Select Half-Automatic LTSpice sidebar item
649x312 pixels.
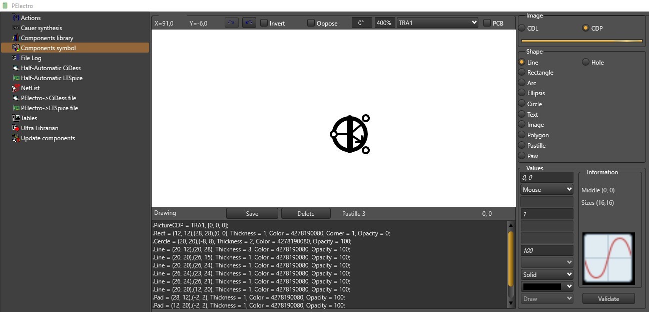point(51,78)
